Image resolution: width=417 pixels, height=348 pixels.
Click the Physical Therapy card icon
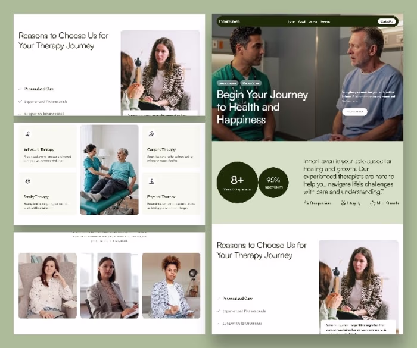[x=151, y=181]
